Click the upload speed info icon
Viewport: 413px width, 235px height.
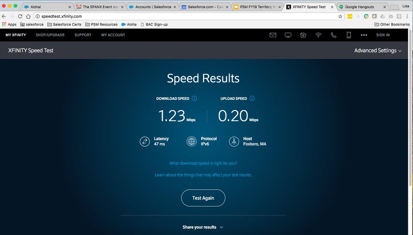pos(252,98)
